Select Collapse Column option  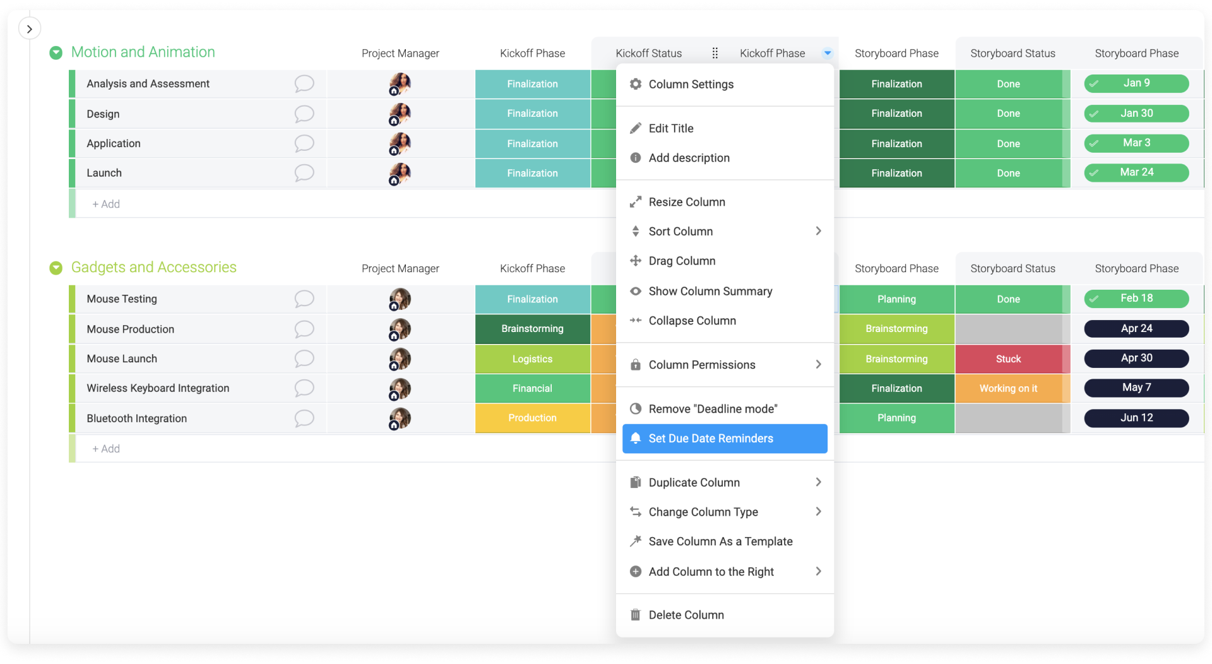coord(725,321)
